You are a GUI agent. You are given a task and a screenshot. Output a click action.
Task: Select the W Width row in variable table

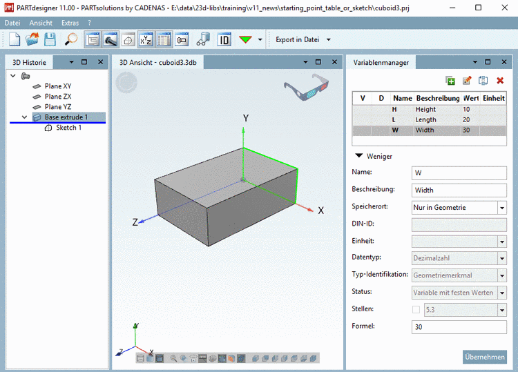coord(429,130)
